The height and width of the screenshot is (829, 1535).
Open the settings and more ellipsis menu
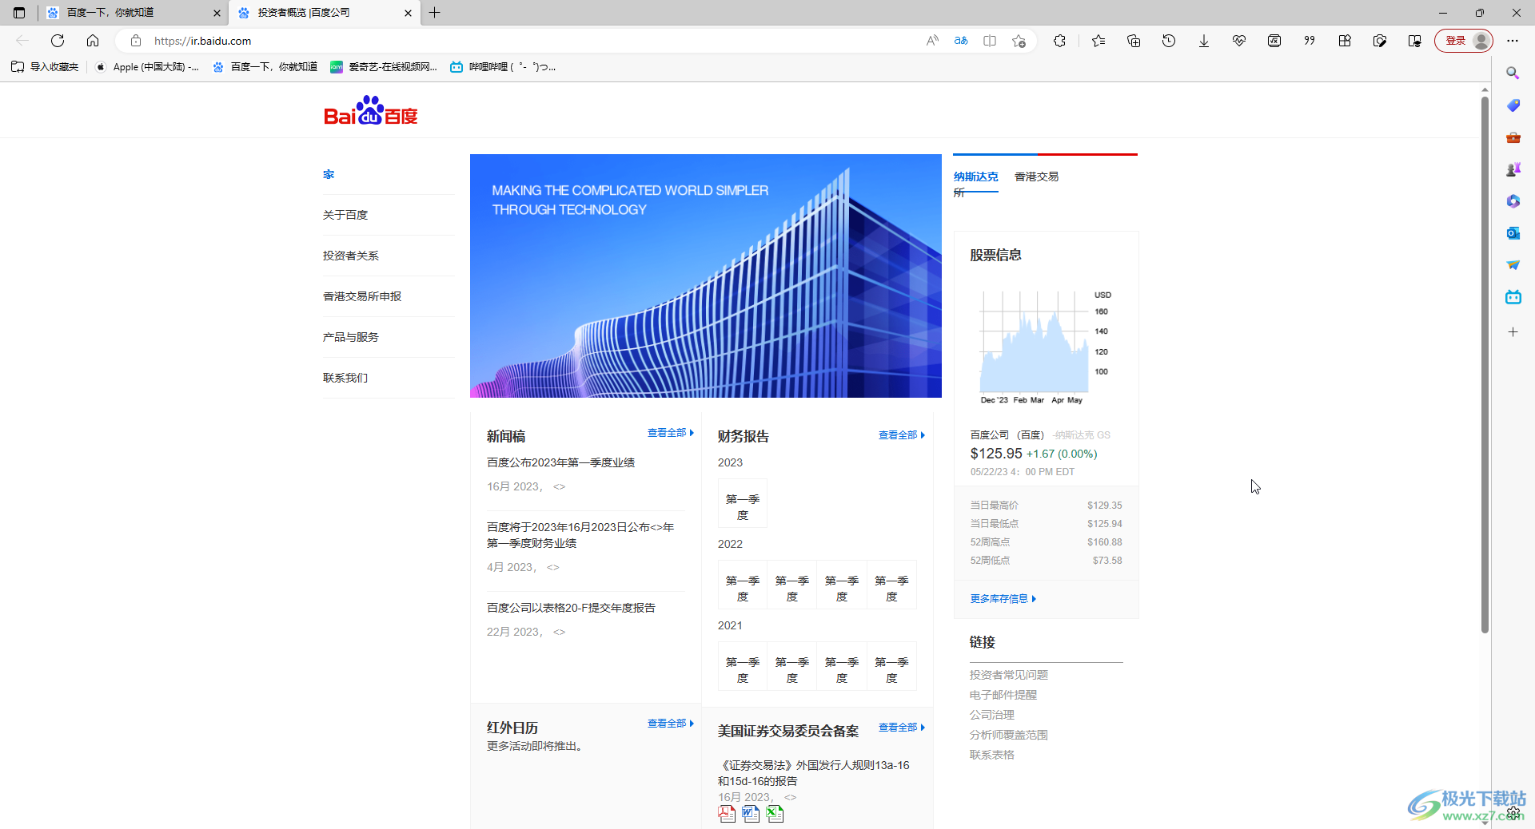click(x=1513, y=41)
